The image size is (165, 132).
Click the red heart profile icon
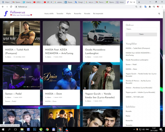coord(158,7)
